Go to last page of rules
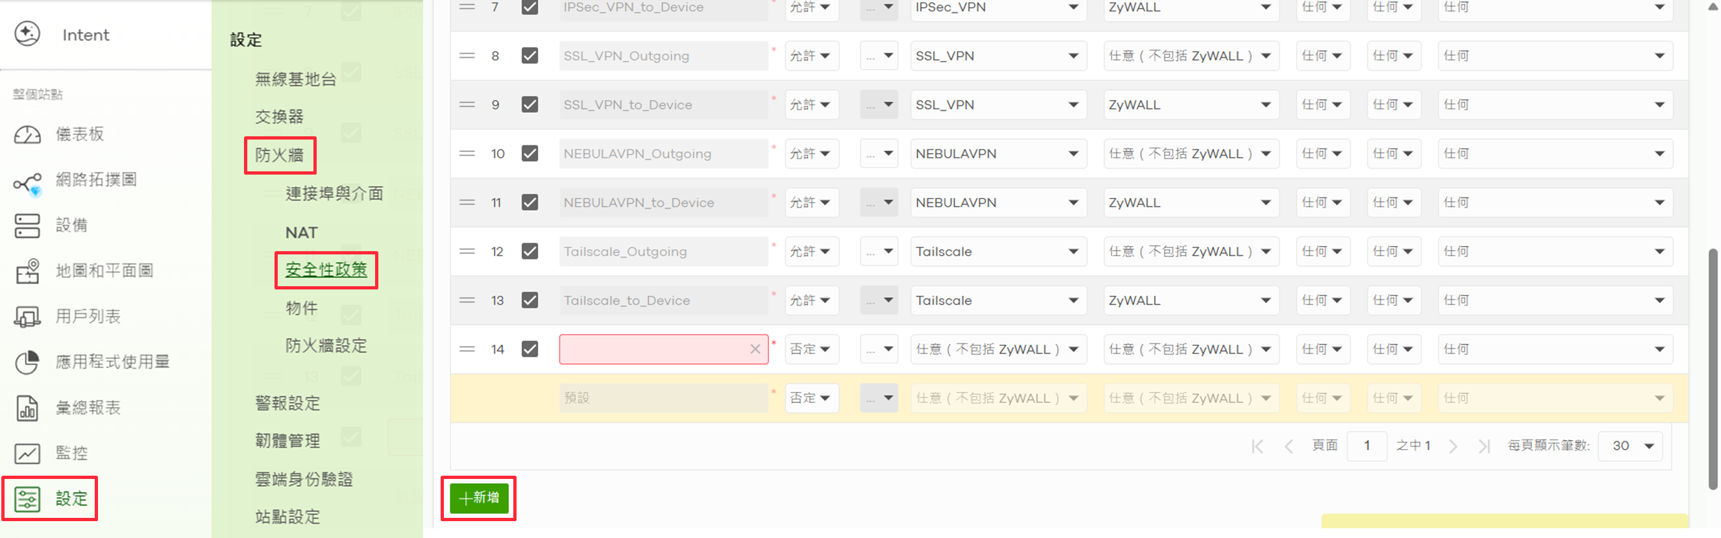Image resolution: width=1721 pixels, height=538 pixels. coord(1485,446)
